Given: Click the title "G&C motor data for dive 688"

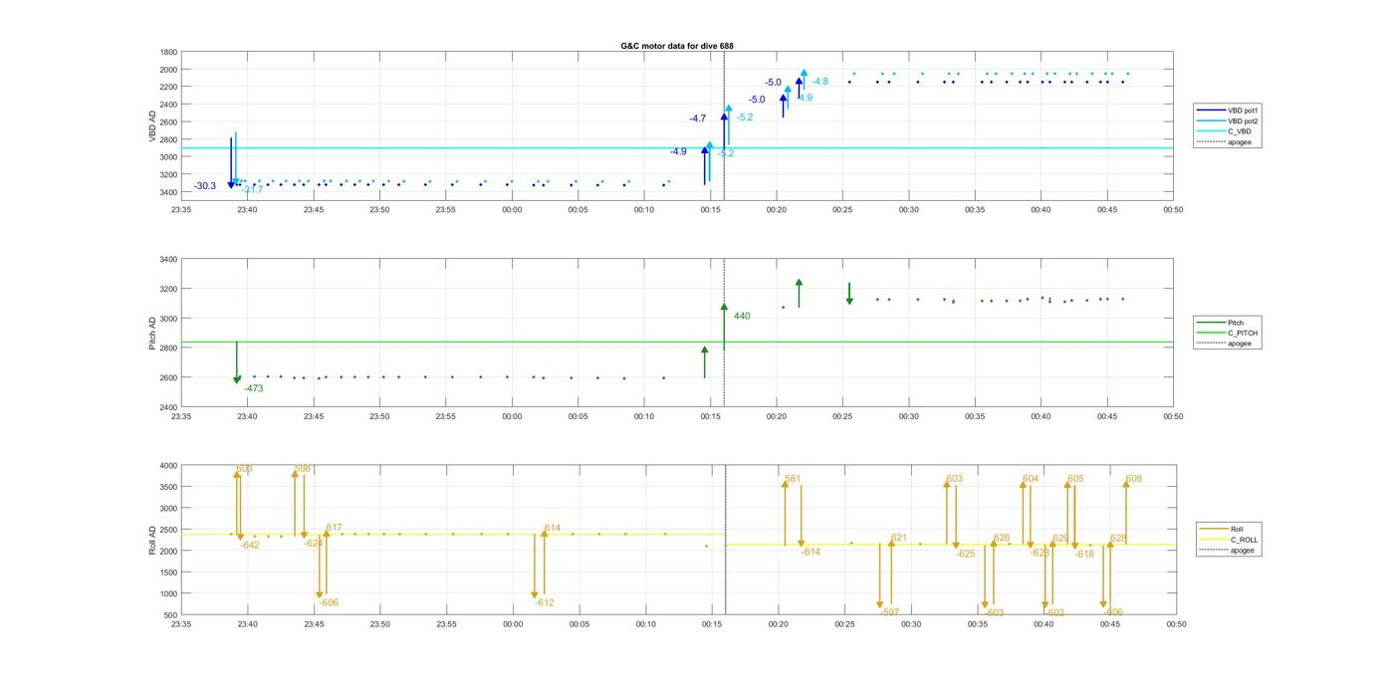Looking at the screenshot, I should (677, 46).
